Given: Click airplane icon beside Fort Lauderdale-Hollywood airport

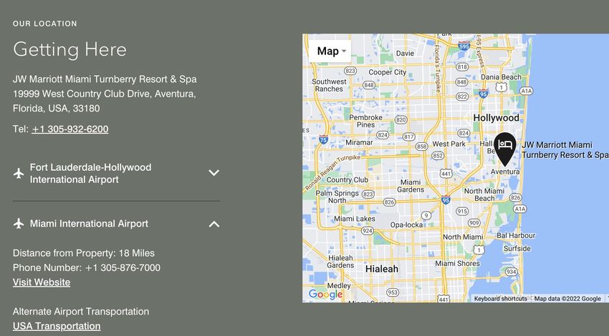Looking at the screenshot, I should [x=18, y=173].
